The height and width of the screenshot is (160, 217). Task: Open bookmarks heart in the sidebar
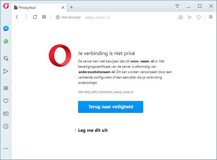(6, 101)
